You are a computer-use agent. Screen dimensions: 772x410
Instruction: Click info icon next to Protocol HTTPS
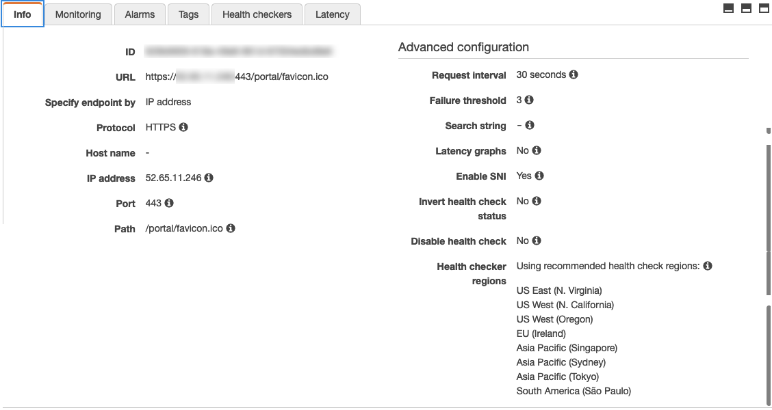coord(183,127)
